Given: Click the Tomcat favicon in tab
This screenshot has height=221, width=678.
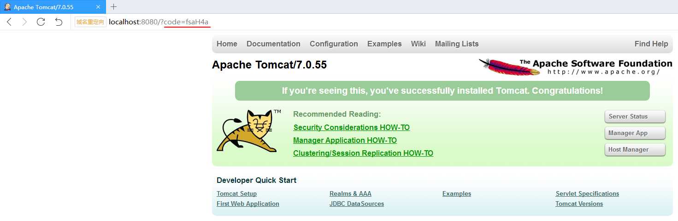Looking at the screenshot, I should [x=7, y=7].
